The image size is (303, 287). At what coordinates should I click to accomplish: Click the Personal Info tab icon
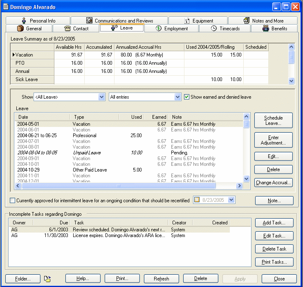[24, 21]
